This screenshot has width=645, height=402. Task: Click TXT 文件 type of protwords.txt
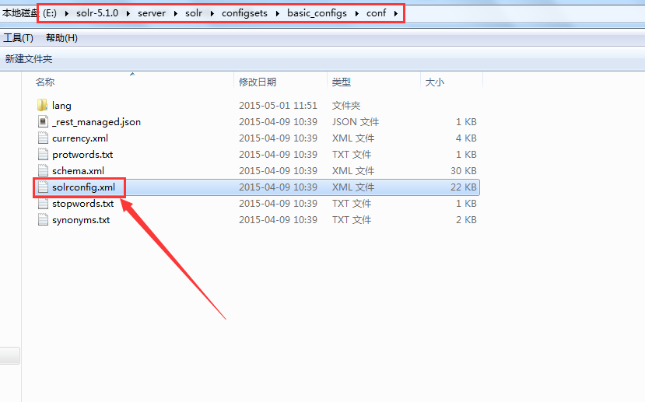(x=352, y=155)
